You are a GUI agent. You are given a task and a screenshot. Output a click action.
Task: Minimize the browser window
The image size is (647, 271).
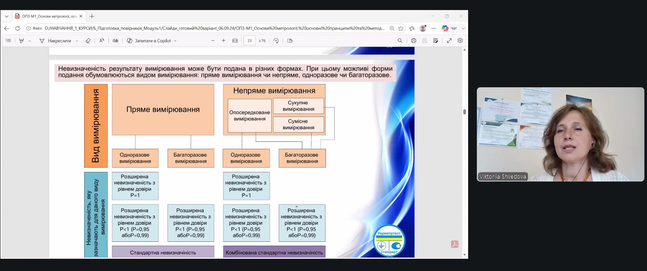coord(433,16)
